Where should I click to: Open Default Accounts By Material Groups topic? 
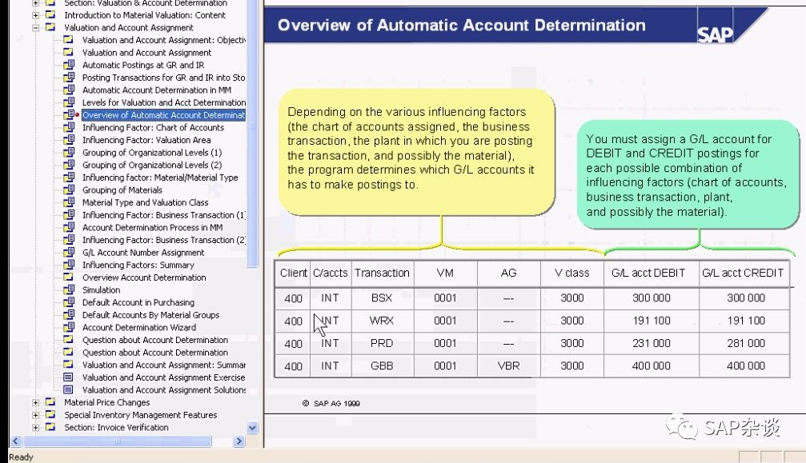[150, 314]
